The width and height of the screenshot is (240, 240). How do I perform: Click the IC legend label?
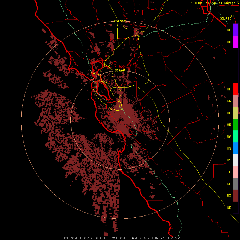pos(229,172)
